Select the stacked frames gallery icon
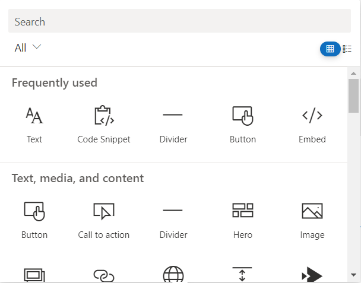The image size is (361, 283). click(34, 275)
